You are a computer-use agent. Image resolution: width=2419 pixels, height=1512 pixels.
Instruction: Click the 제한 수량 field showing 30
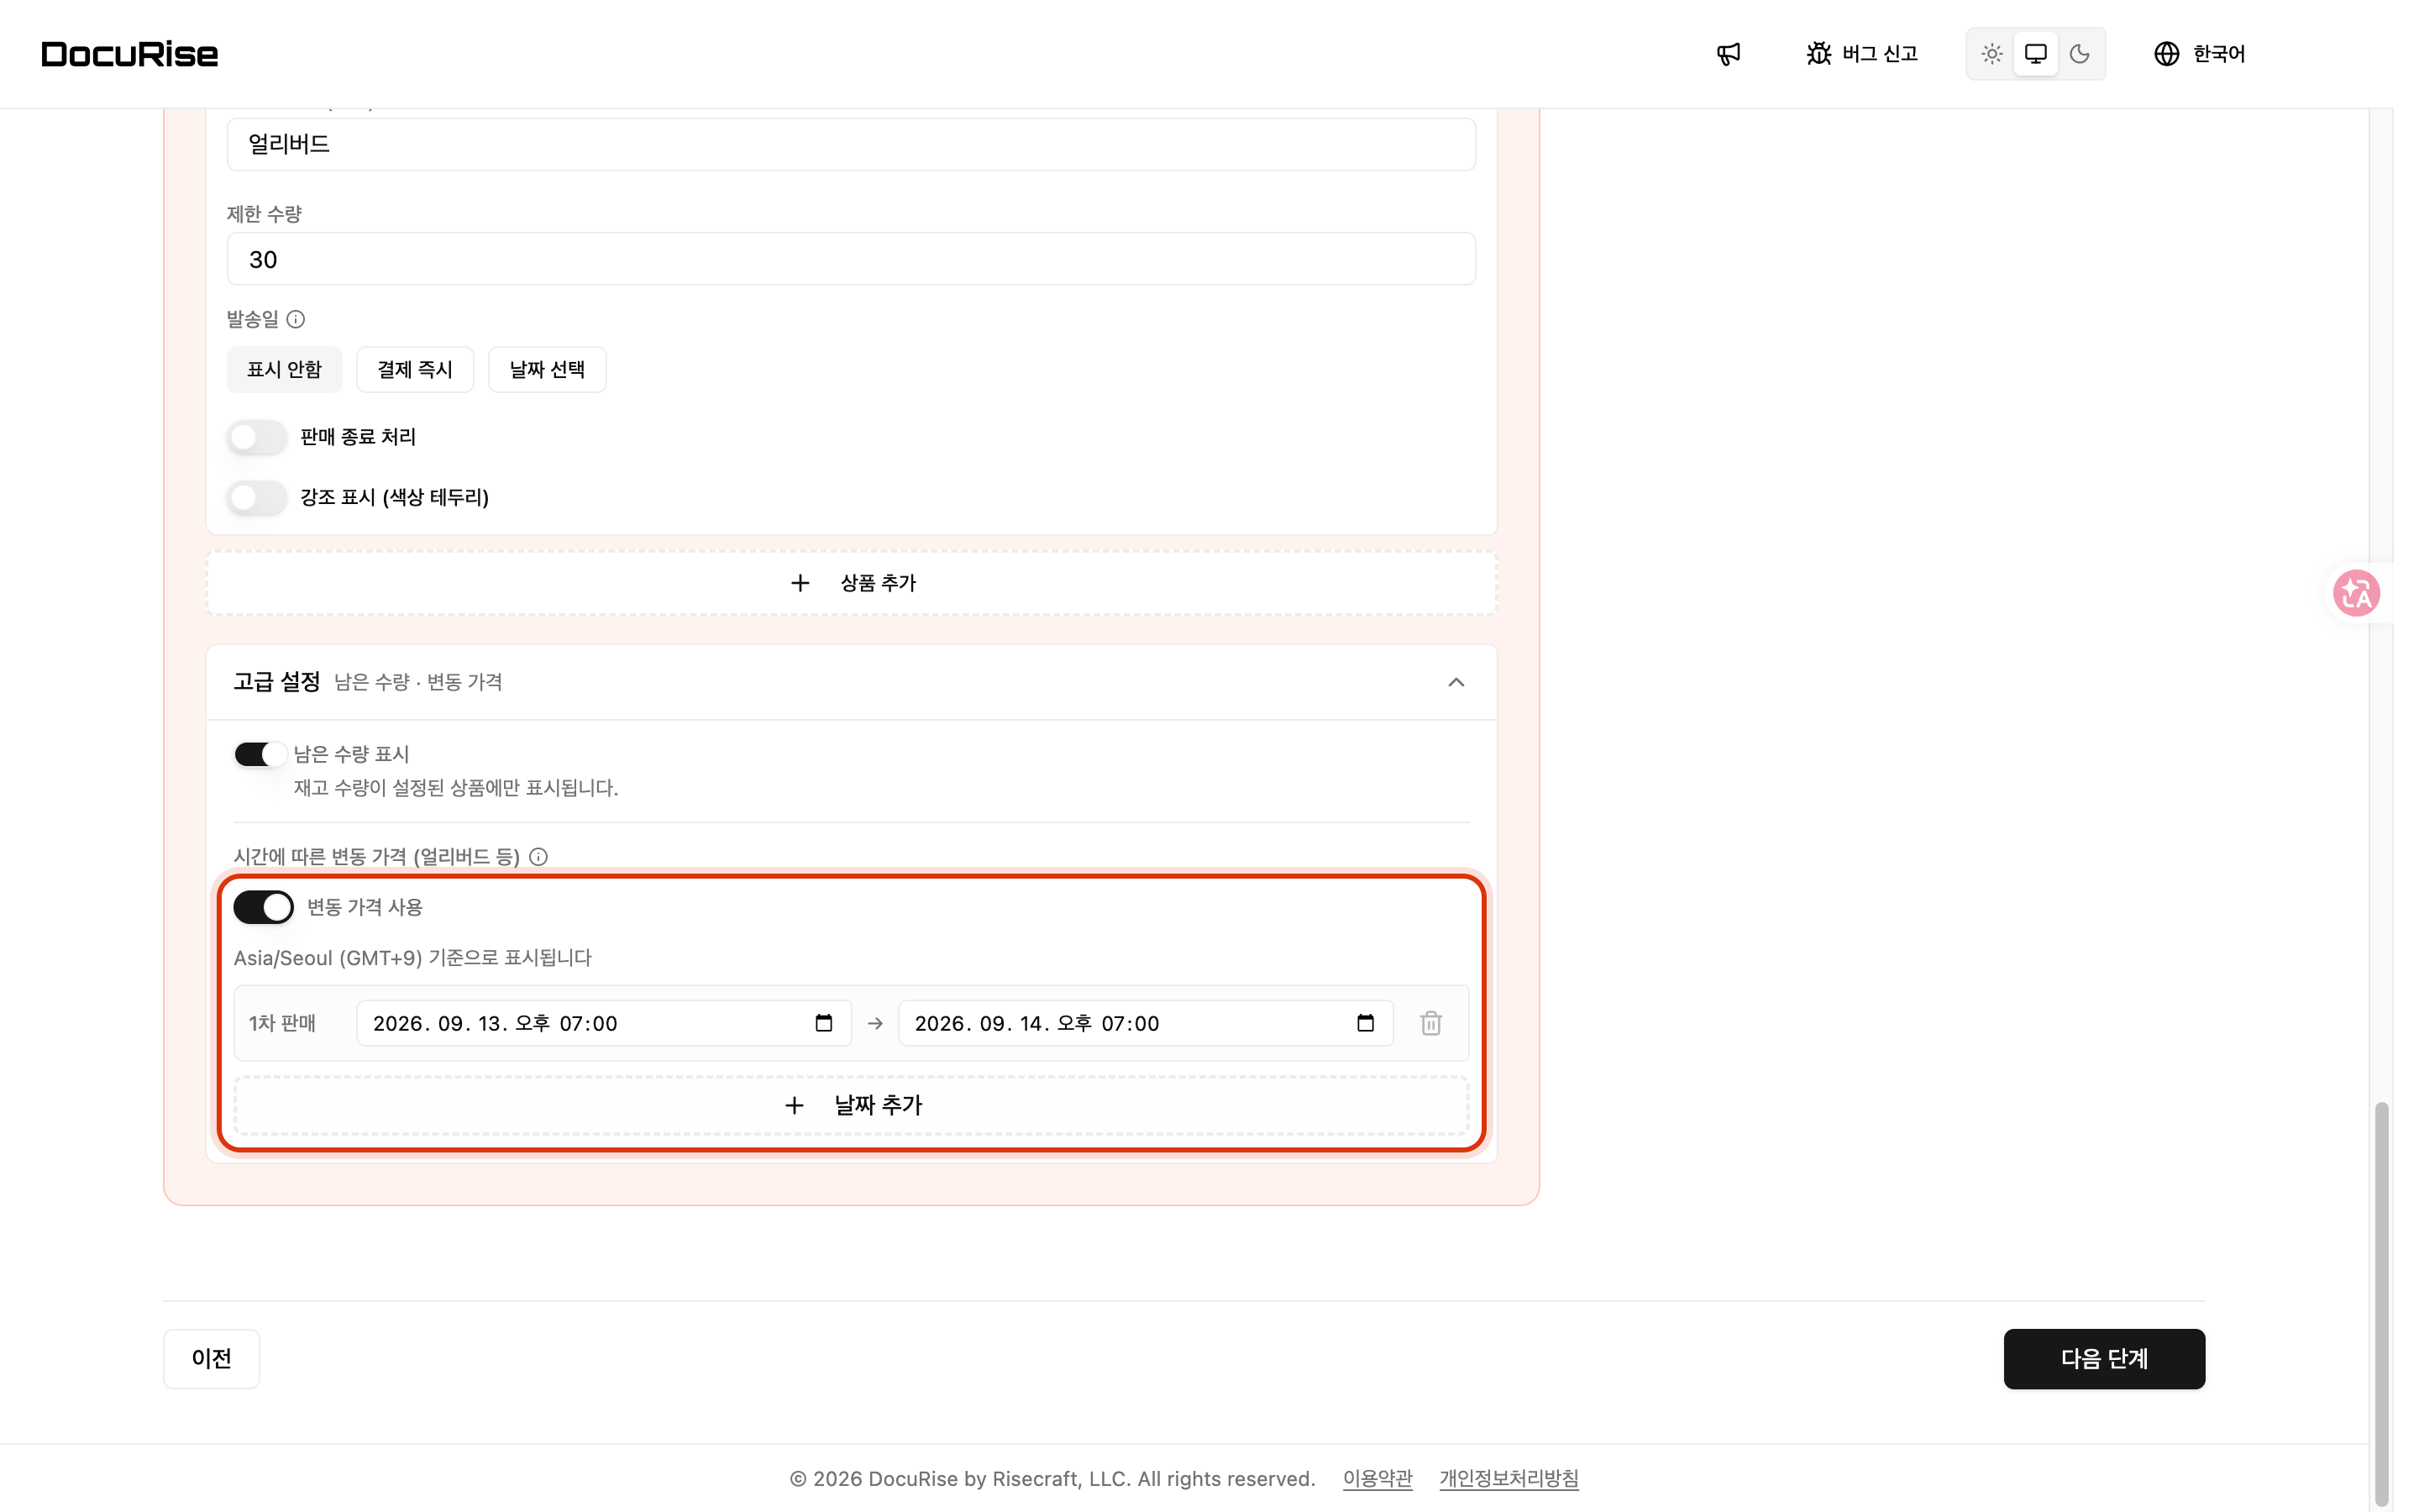click(851, 259)
